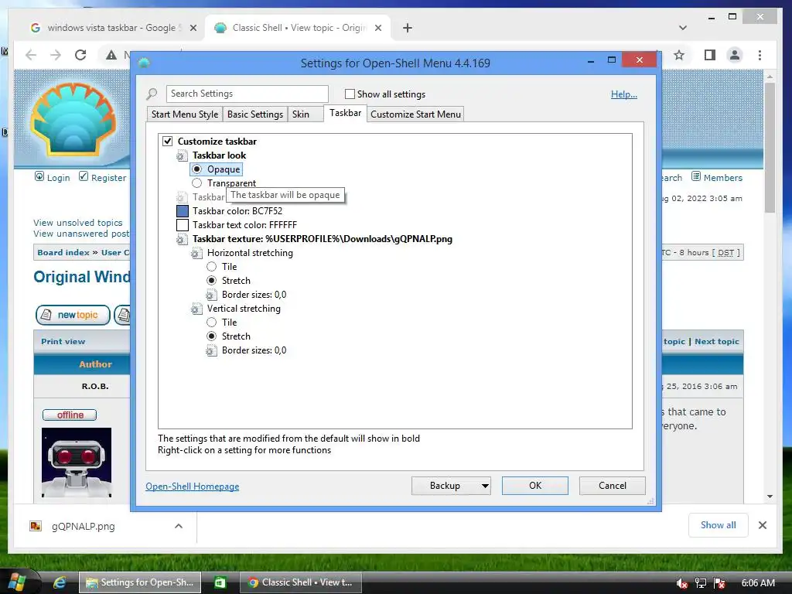792x594 pixels.
Task: Toggle Customize taskbar checkbox
Action: click(x=167, y=142)
